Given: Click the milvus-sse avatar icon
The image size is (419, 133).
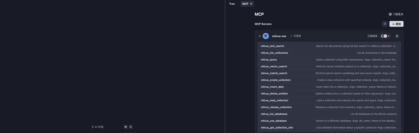Looking at the screenshot, I should coord(266,36).
